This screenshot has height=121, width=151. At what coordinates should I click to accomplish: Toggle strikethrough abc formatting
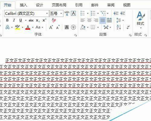(x=31, y=21)
